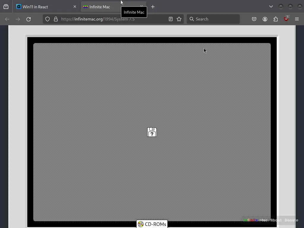Switch to the Win11 in React tab
Screen dimensions: 304x228
click(x=47, y=7)
